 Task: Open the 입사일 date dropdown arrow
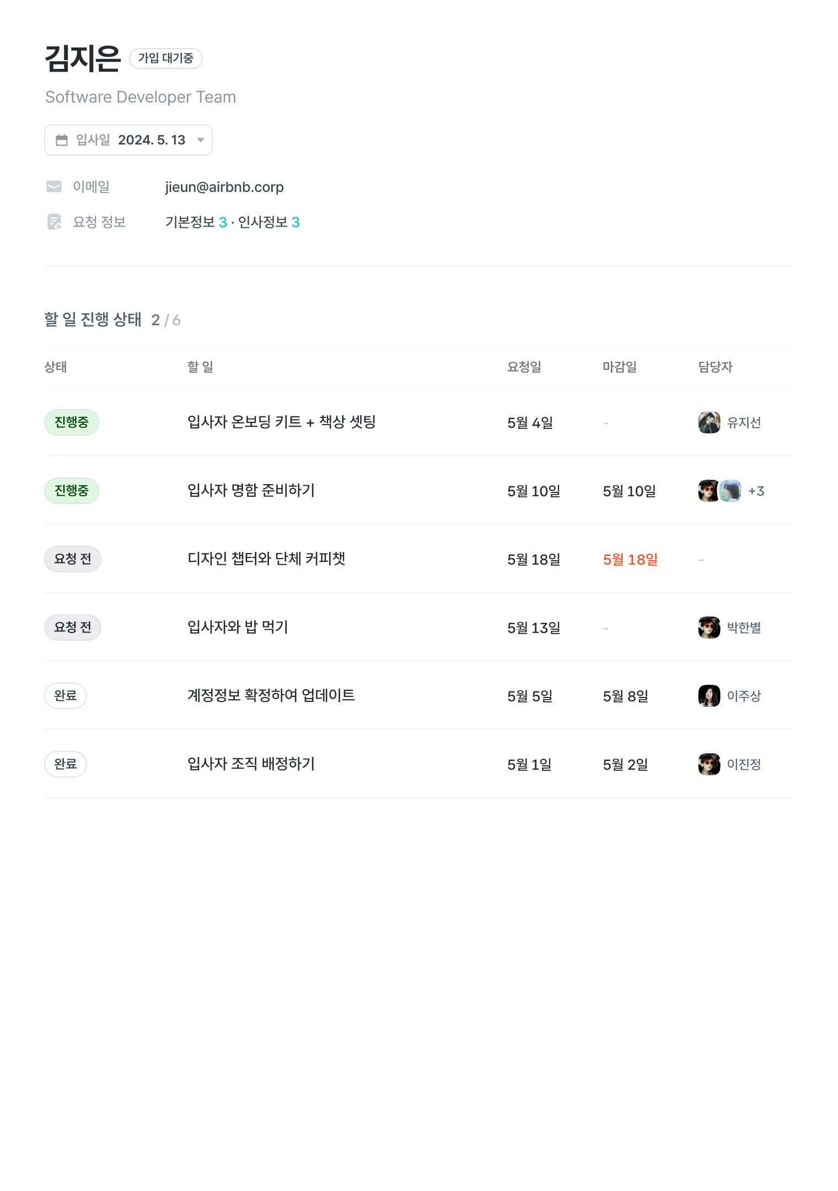(201, 140)
